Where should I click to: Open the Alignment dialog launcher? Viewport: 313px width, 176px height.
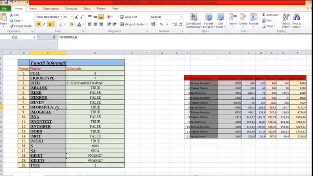pyautogui.click(x=147, y=31)
